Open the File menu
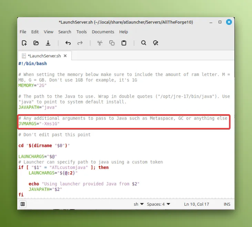The width and height of the screenshot is (252, 227). [23, 32]
